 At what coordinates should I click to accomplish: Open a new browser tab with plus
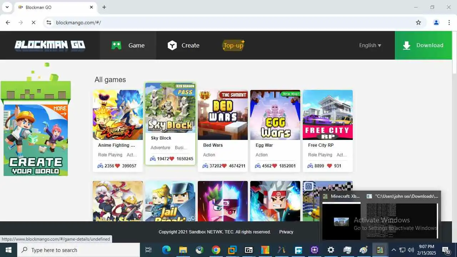104,7
